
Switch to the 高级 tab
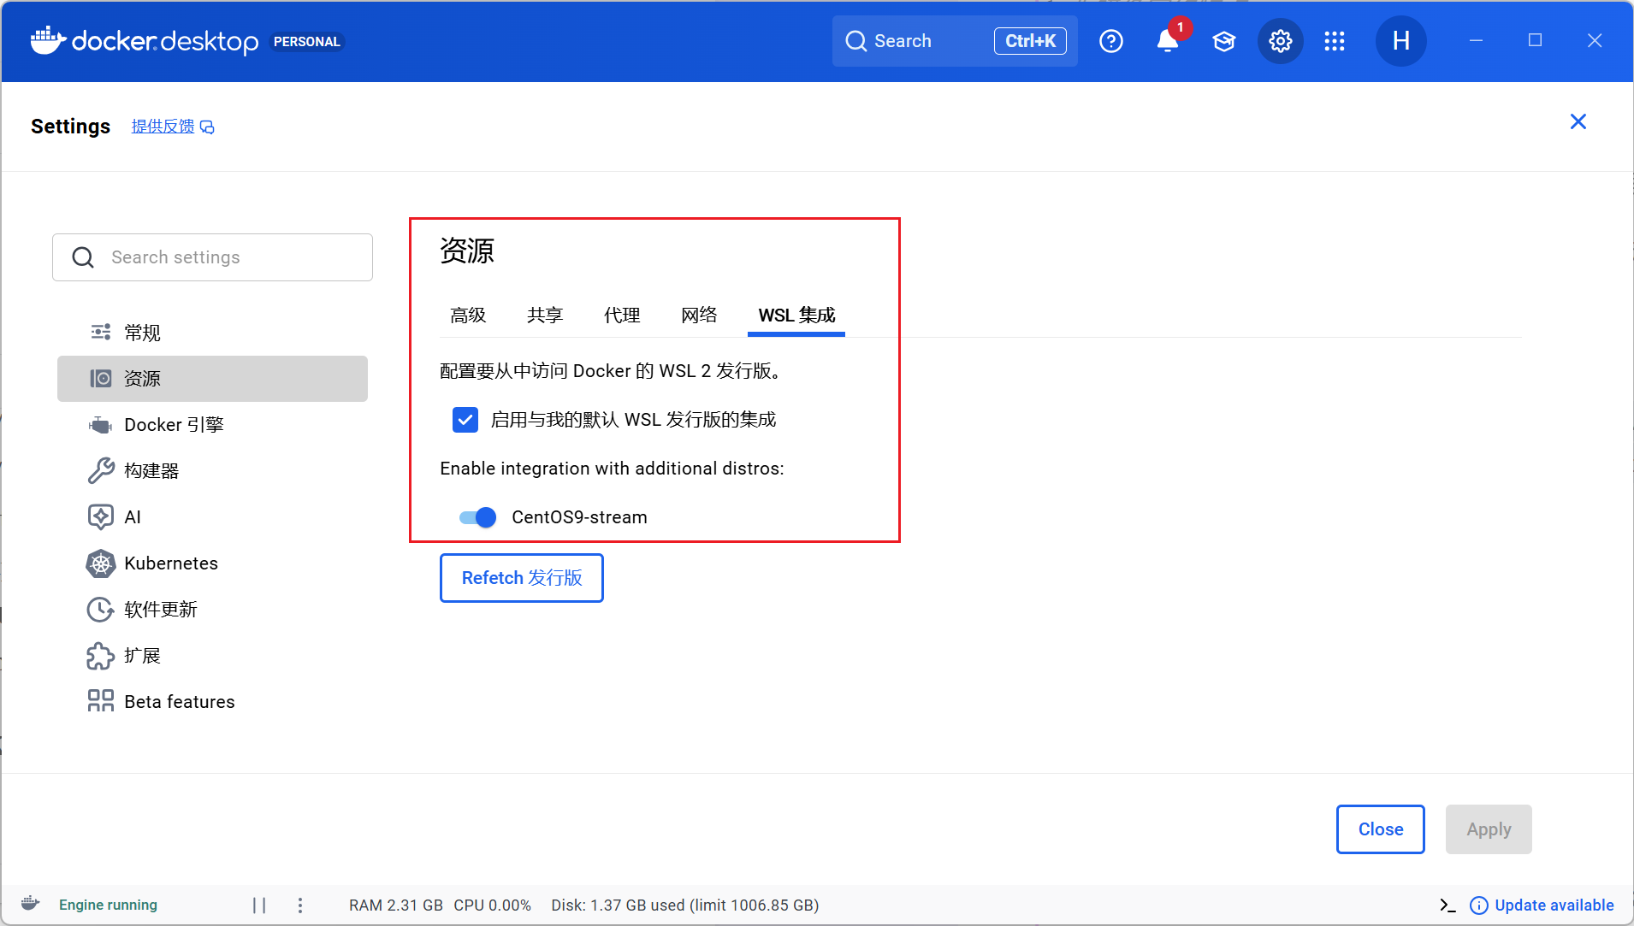(x=468, y=316)
